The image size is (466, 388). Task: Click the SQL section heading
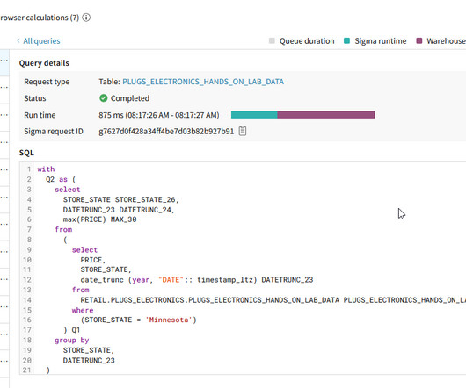26,153
